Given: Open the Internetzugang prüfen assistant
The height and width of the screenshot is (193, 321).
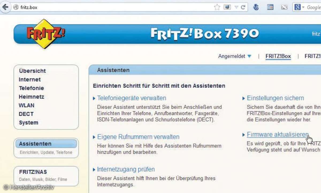Looking at the screenshot, I should tap(126, 169).
